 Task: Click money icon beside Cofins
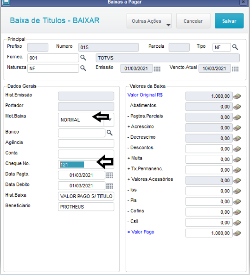coord(237,212)
